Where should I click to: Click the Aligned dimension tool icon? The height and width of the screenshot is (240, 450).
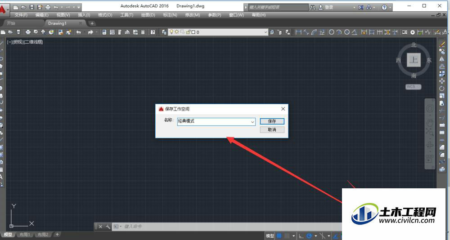point(306,32)
